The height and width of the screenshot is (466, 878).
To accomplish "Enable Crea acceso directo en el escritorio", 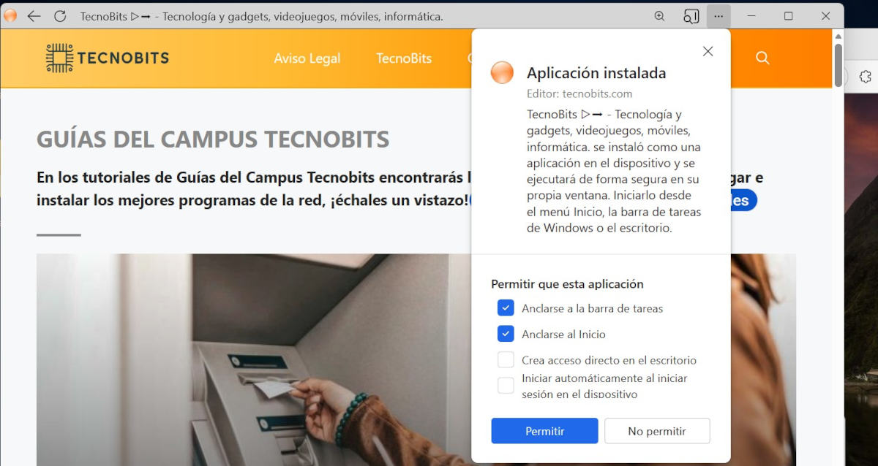I will [506, 360].
